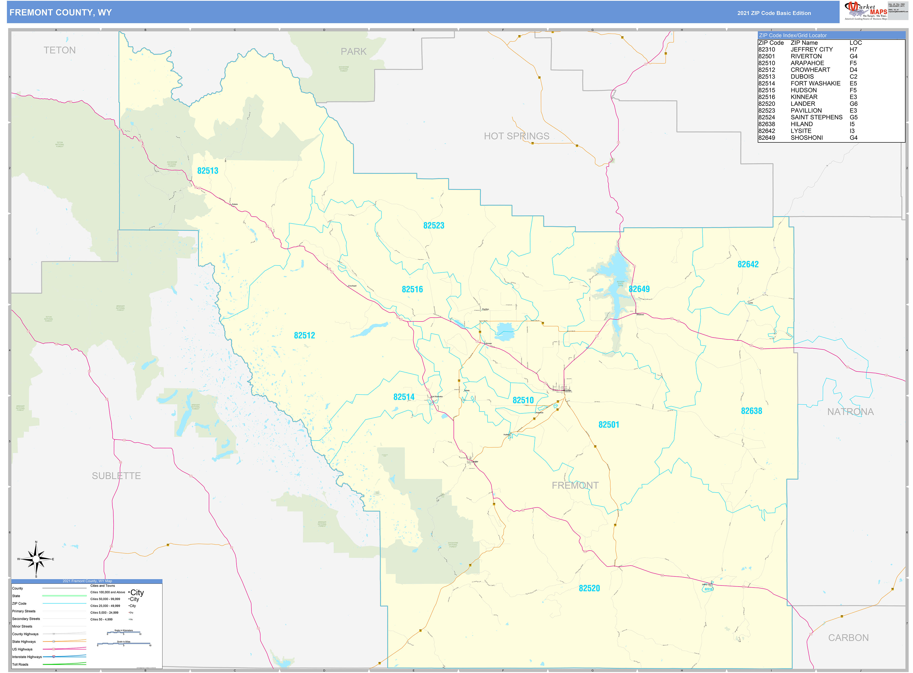Click the PARK county label
Viewport: 913px width, 673px height.
click(x=353, y=51)
